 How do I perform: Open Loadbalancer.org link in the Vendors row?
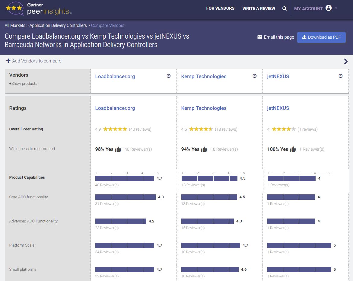click(115, 77)
